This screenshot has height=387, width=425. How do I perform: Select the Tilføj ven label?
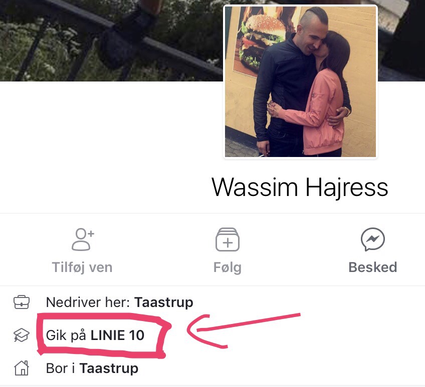tap(82, 267)
